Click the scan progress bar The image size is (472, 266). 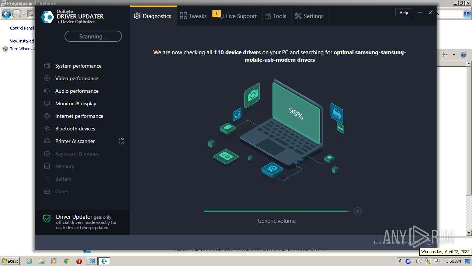coord(277,211)
